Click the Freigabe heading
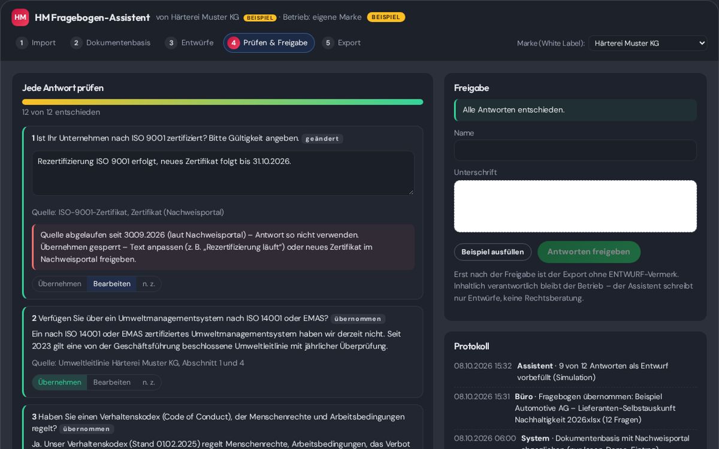Screen dimensions: 719x449 tap(472, 88)
